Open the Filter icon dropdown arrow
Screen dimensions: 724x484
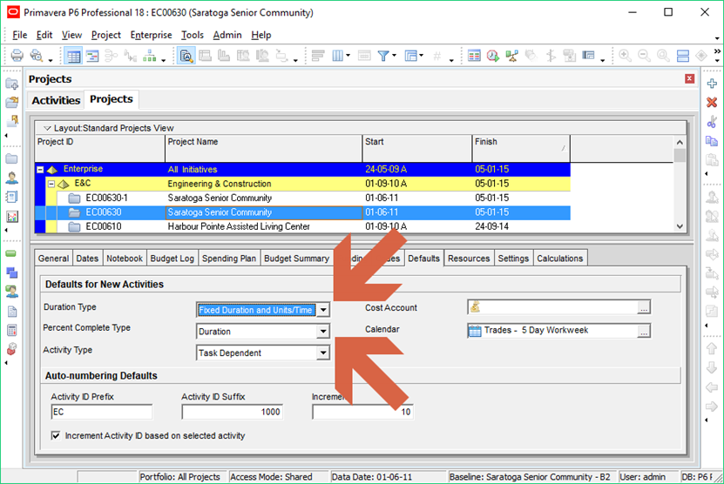click(x=395, y=56)
